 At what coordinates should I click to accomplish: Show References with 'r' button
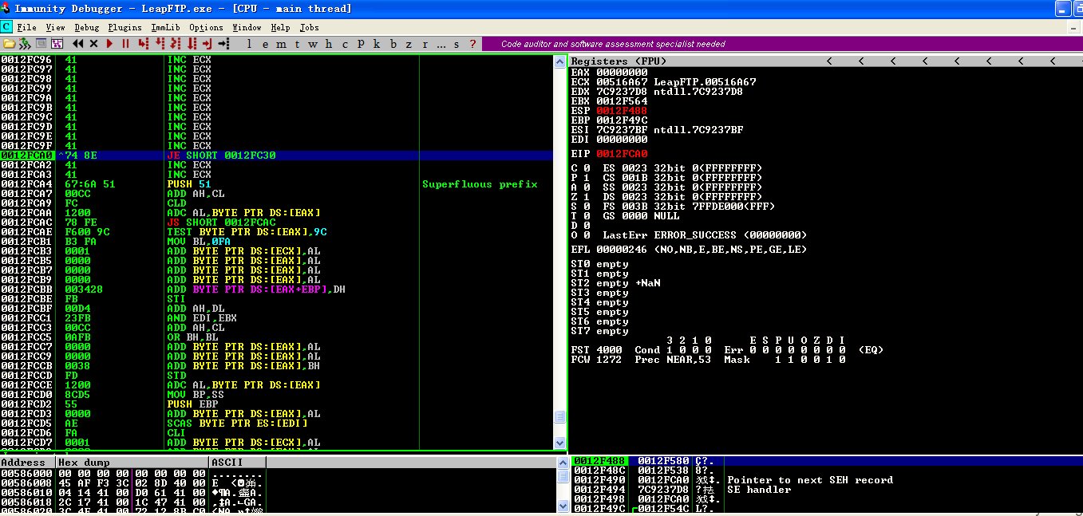(x=425, y=43)
